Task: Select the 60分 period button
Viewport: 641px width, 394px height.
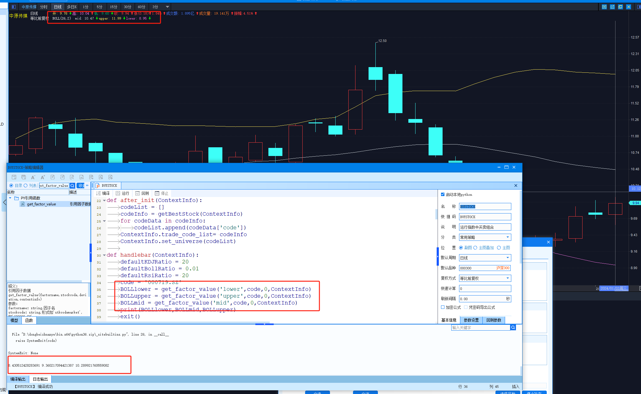Action: pos(142,7)
